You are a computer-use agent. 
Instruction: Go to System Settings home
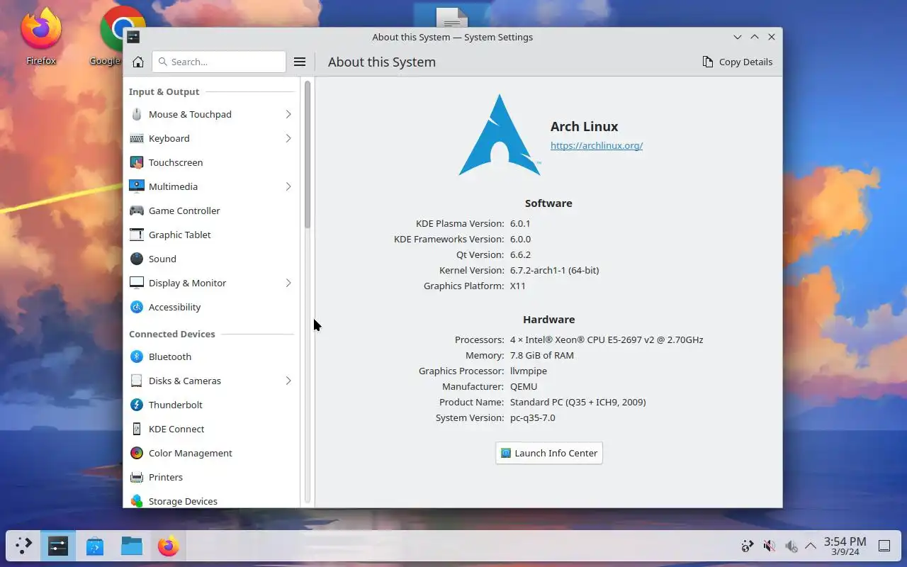click(138, 62)
